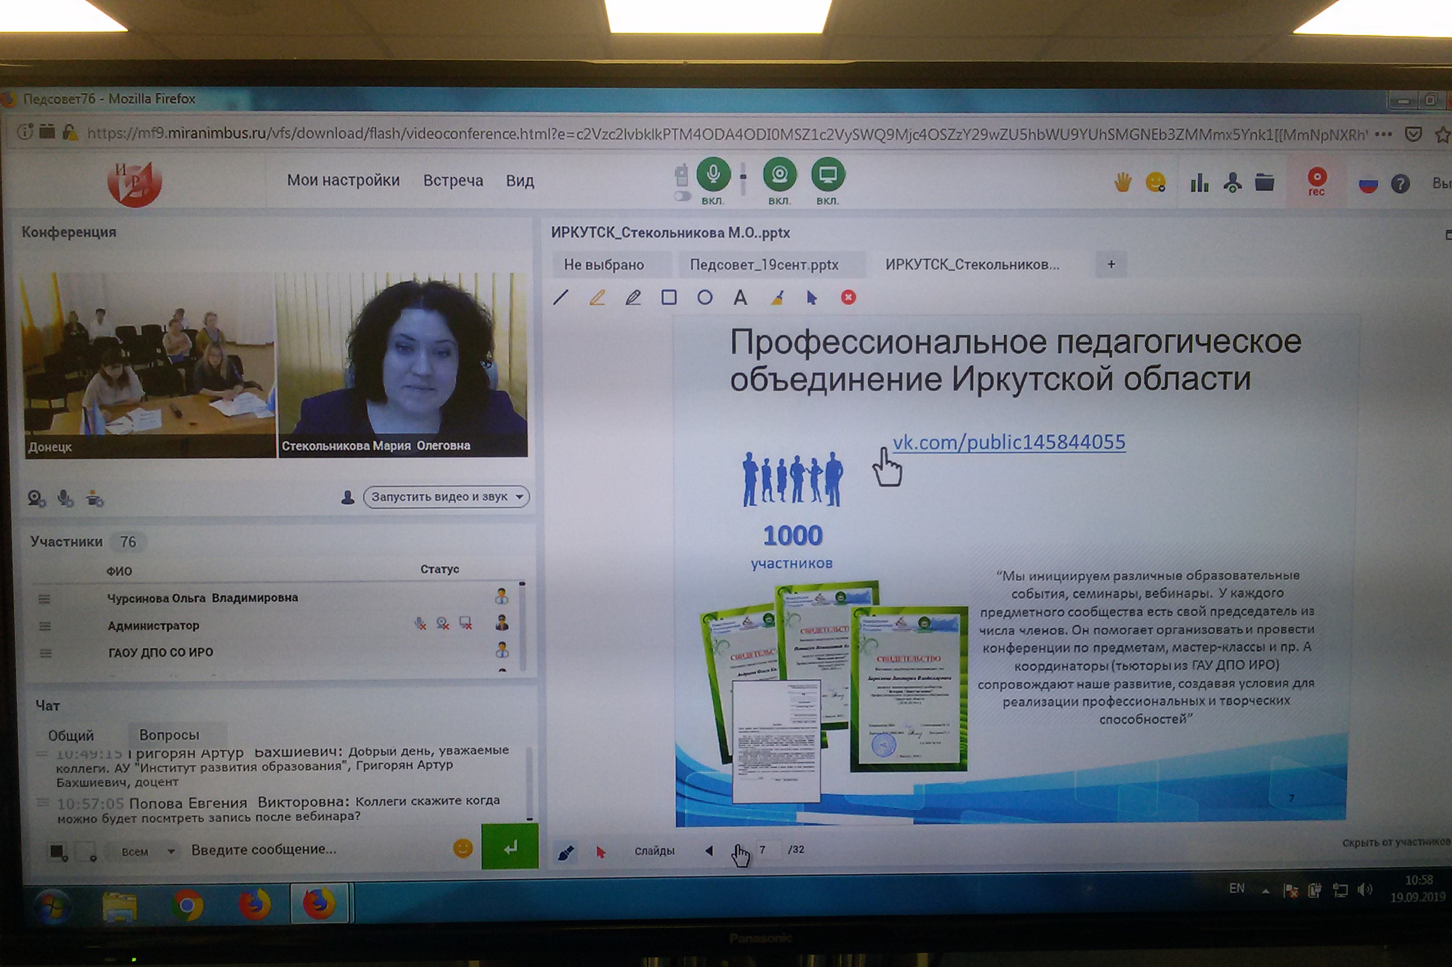Open row menu for Администратор
This screenshot has height=967, width=1452.
point(45,626)
